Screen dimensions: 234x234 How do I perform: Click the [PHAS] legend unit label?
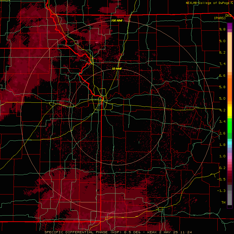pos(220,18)
